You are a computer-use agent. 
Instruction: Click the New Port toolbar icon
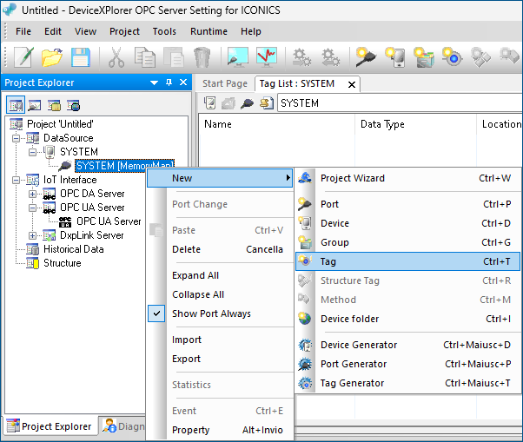point(366,57)
